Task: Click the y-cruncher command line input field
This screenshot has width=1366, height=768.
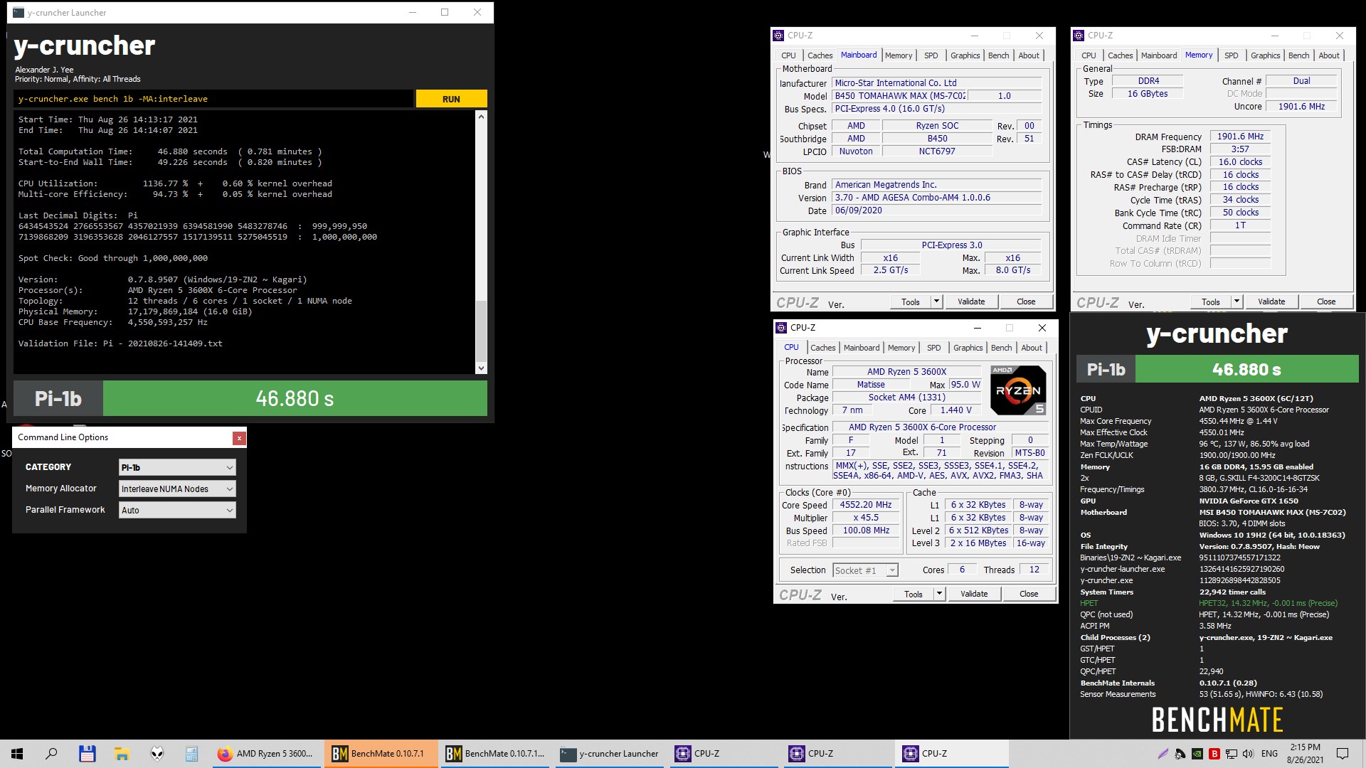Action: coord(213,99)
